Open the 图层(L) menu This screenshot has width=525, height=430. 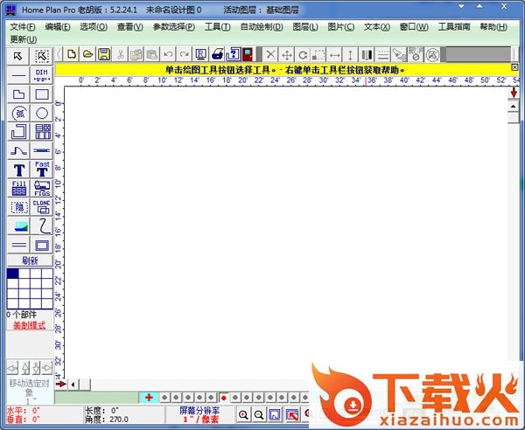[x=305, y=27]
